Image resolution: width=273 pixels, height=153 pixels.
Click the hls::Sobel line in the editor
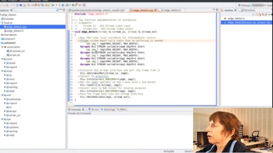101,85
